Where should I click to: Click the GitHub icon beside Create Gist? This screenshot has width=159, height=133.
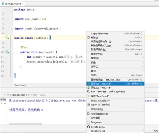[x=89, y=127]
